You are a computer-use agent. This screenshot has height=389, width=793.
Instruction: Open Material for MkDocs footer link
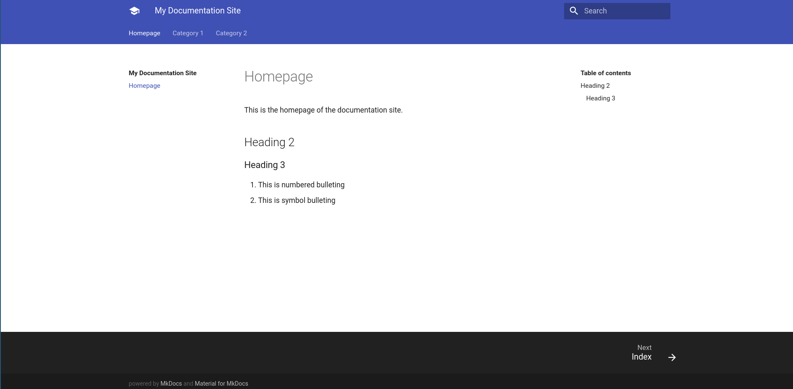point(221,384)
